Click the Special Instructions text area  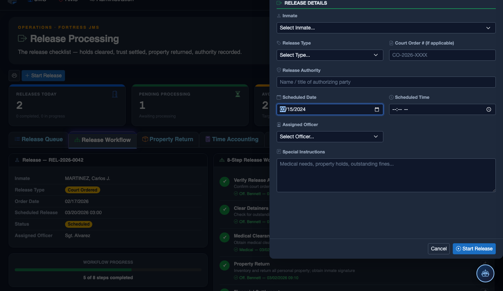pyautogui.click(x=386, y=175)
